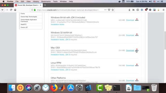This screenshot has height=93, width=166.
Task: Go to the Firefox home page
Action: click(x=15, y=10)
